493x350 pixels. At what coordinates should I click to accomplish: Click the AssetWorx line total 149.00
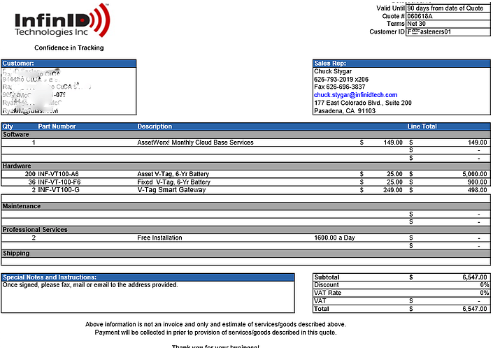478,143
